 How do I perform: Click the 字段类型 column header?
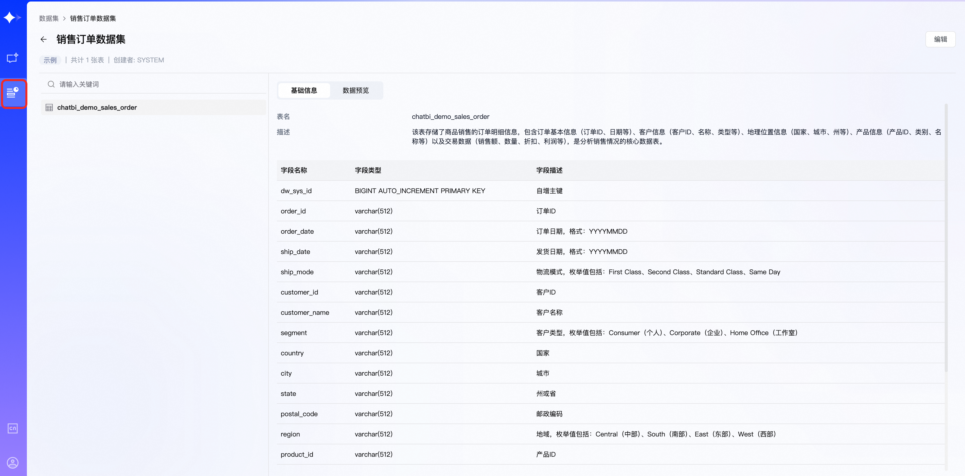click(368, 170)
